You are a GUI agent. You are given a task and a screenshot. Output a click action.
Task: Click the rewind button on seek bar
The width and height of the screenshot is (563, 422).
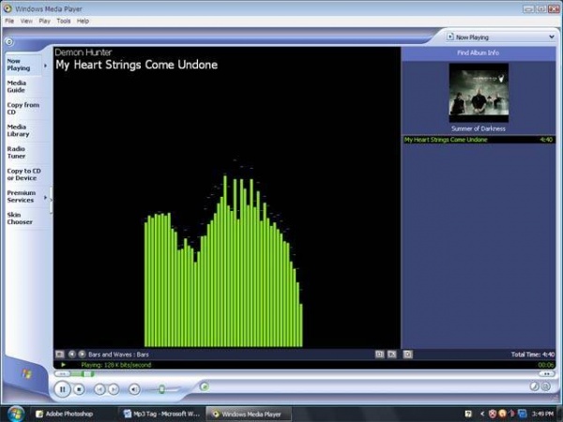[x=62, y=374]
